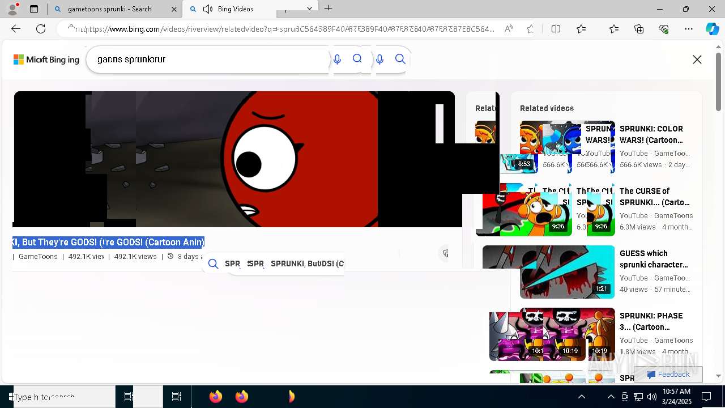
Task: Click the '40 views · 57 minute' text
Action: pos(655,290)
